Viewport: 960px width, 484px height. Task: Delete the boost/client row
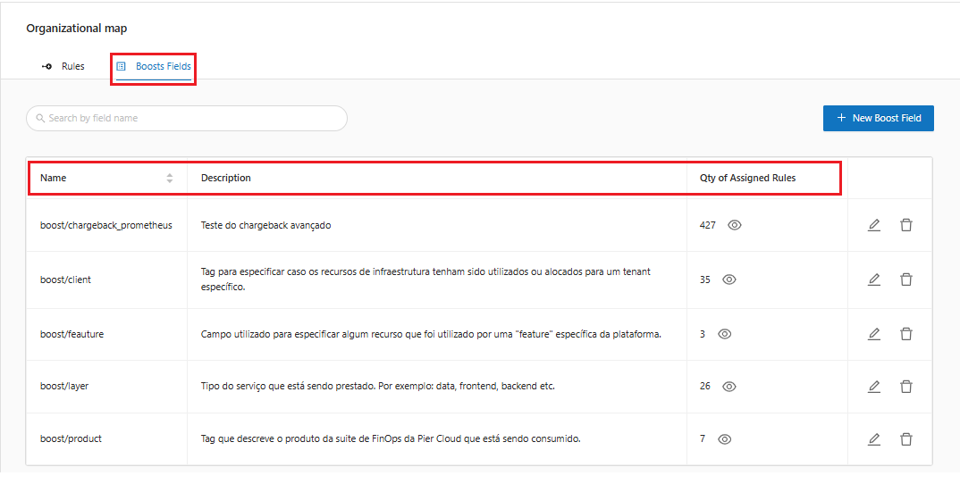[x=905, y=280]
